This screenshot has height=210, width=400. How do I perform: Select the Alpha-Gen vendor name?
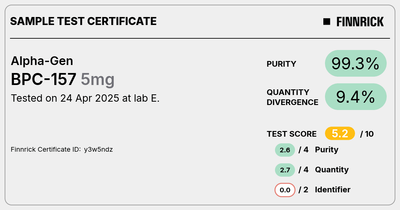42,61
